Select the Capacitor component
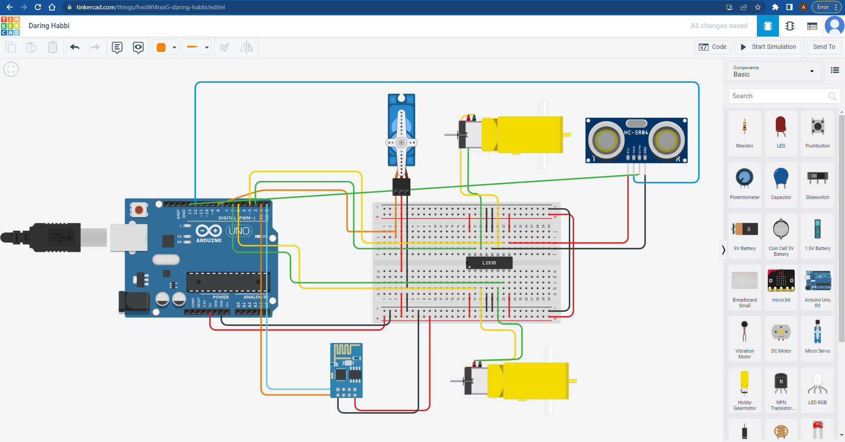The height and width of the screenshot is (442, 845). (x=781, y=184)
